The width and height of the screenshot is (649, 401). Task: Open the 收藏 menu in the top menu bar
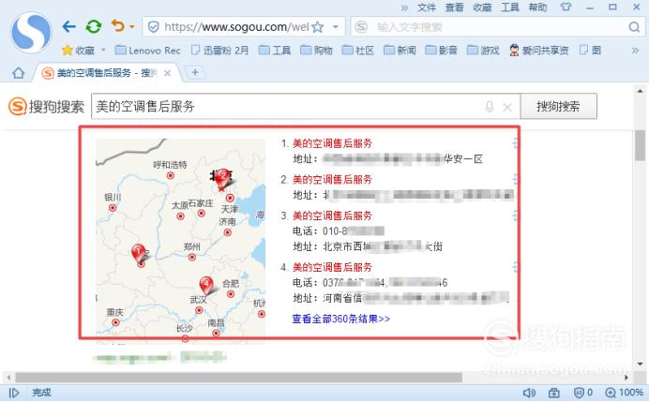point(482,7)
